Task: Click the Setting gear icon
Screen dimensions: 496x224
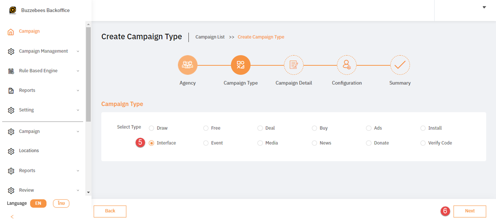Action: click(11, 110)
